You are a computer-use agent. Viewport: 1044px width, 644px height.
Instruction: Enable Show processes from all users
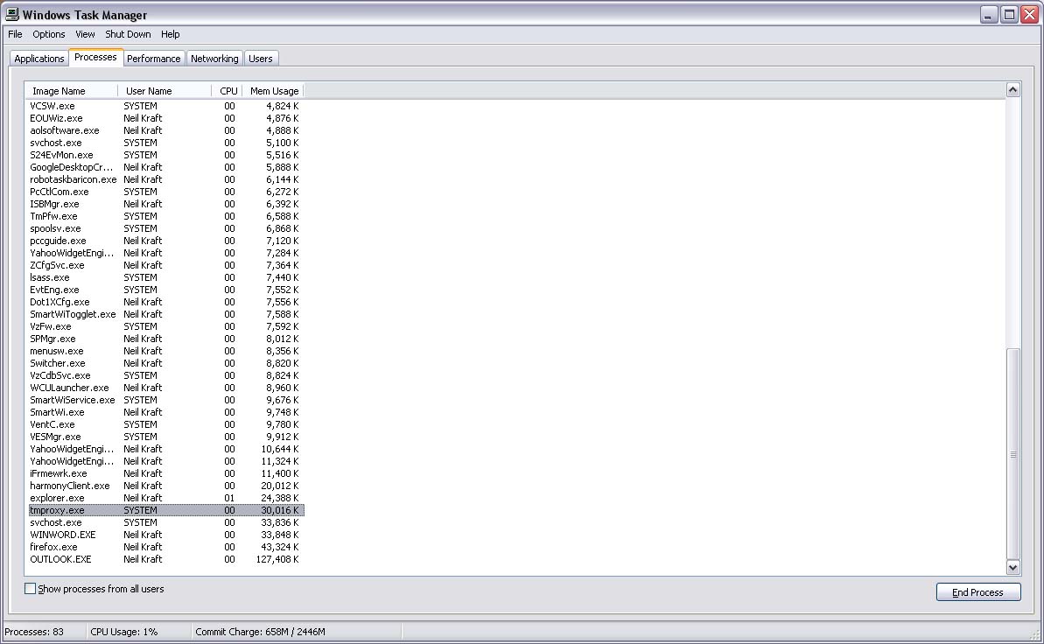(x=30, y=589)
